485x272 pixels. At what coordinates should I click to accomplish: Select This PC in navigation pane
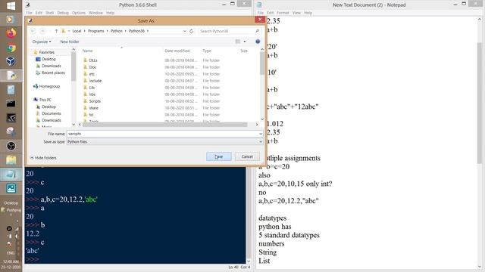coord(45,100)
